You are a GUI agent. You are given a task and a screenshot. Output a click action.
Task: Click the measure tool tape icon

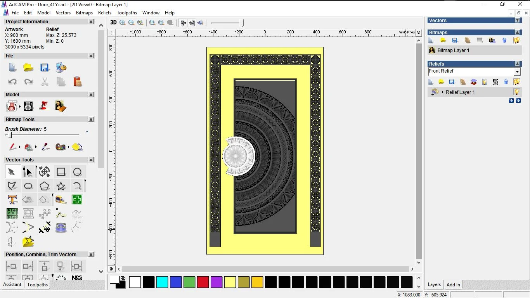[61, 200]
